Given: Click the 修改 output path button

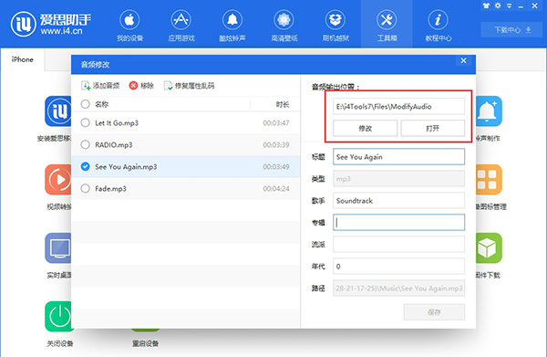Looking at the screenshot, I should [x=365, y=128].
